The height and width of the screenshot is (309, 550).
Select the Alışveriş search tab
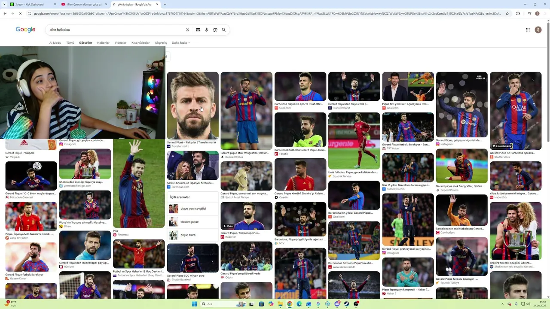[161, 43]
